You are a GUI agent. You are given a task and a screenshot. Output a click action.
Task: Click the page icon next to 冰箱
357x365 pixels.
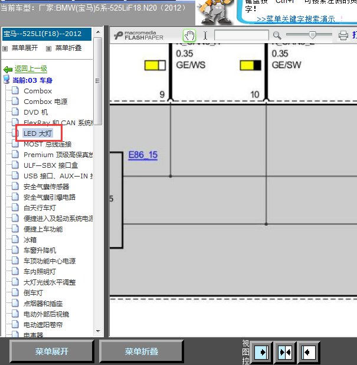pos(15,239)
